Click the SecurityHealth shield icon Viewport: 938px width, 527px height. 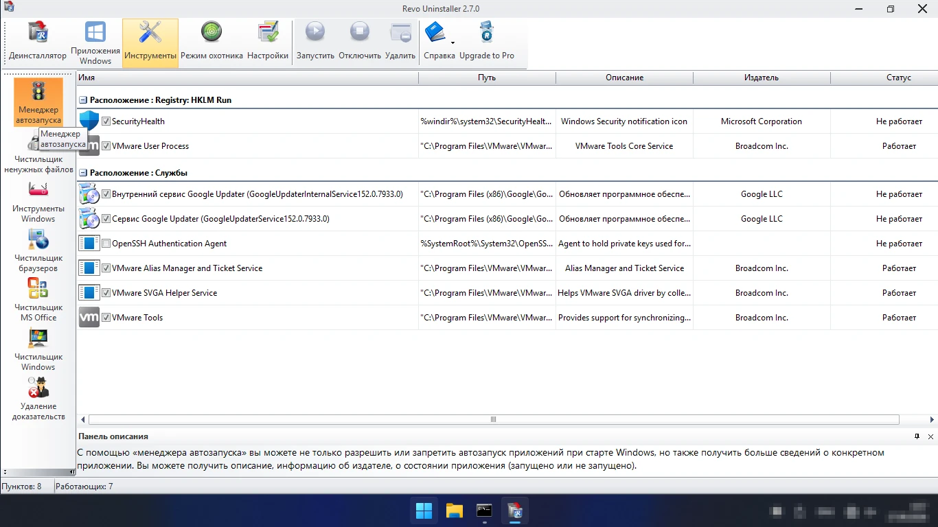click(x=89, y=121)
